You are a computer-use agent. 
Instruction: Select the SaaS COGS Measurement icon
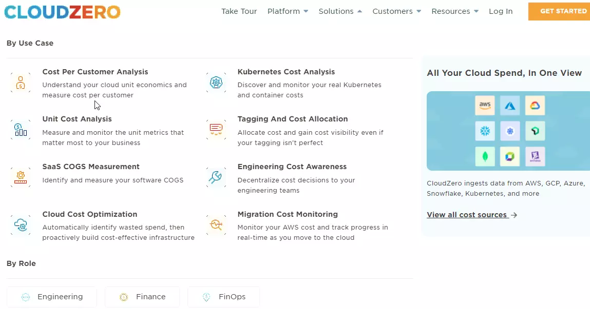(21, 177)
